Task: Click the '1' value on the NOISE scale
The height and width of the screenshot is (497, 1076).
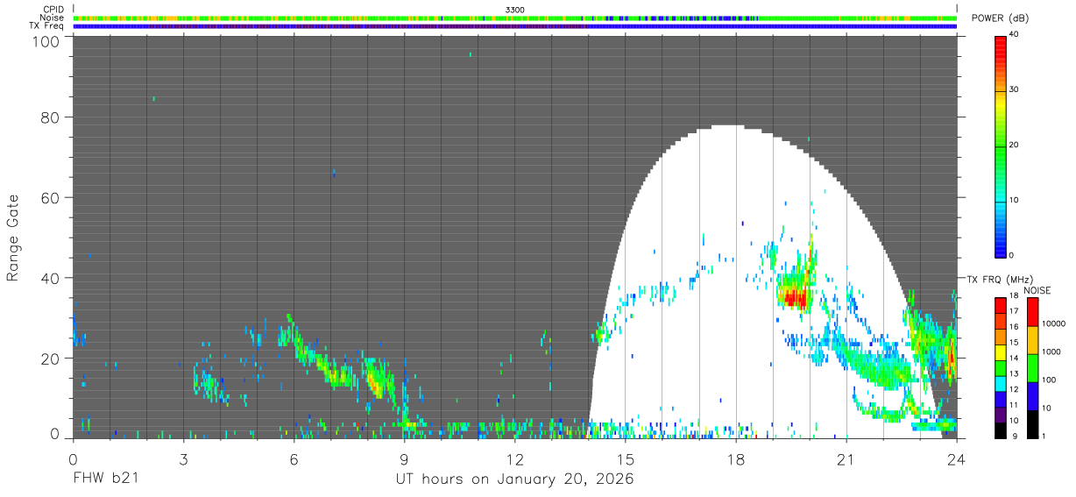Action: 1045,436
